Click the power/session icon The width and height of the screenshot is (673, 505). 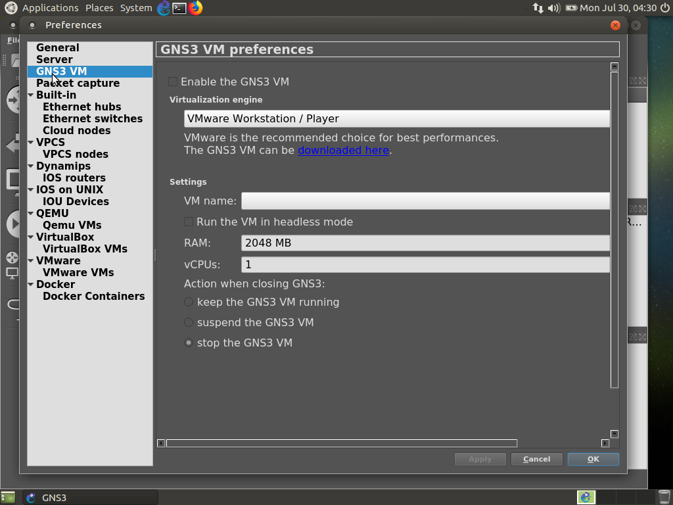[x=665, y=8]
